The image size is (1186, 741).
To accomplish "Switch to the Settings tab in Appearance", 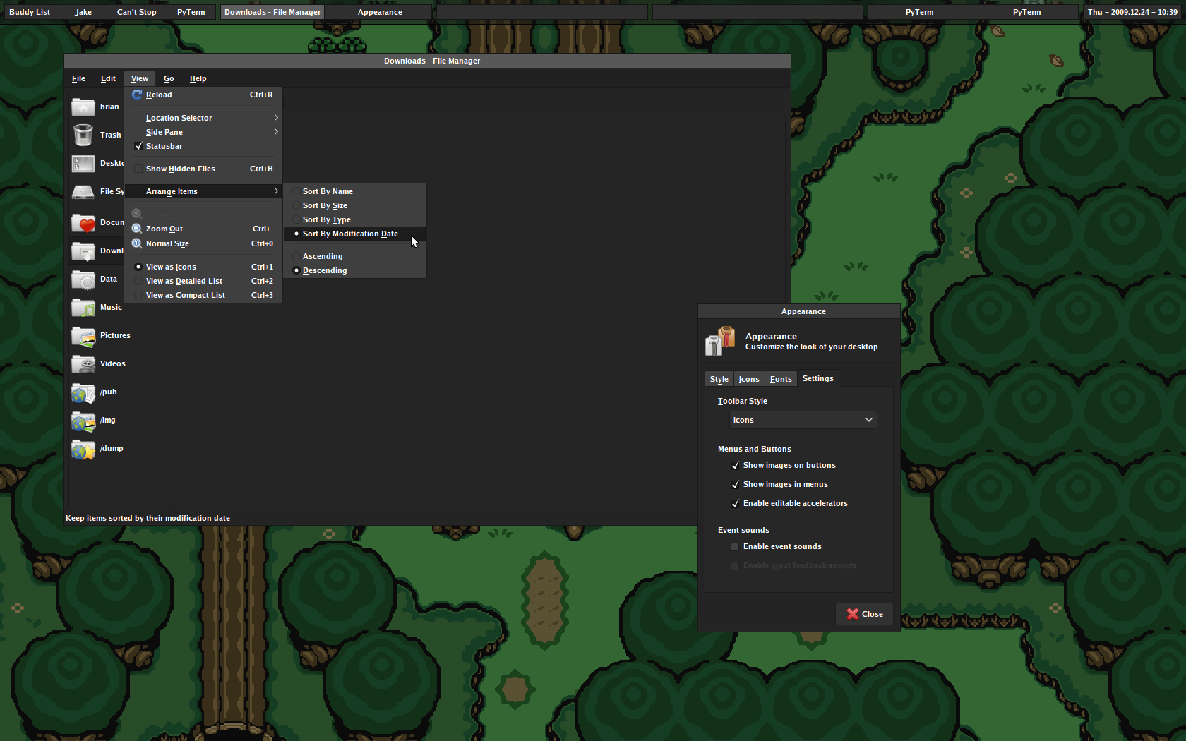I will (818, 378).
